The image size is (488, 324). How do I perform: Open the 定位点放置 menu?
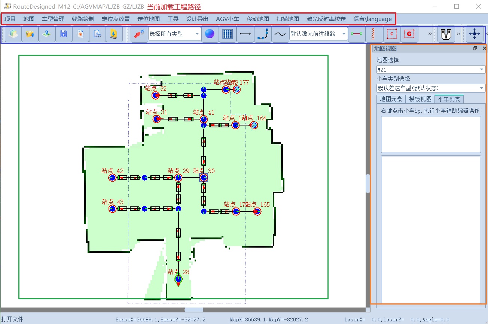point(116,19)
